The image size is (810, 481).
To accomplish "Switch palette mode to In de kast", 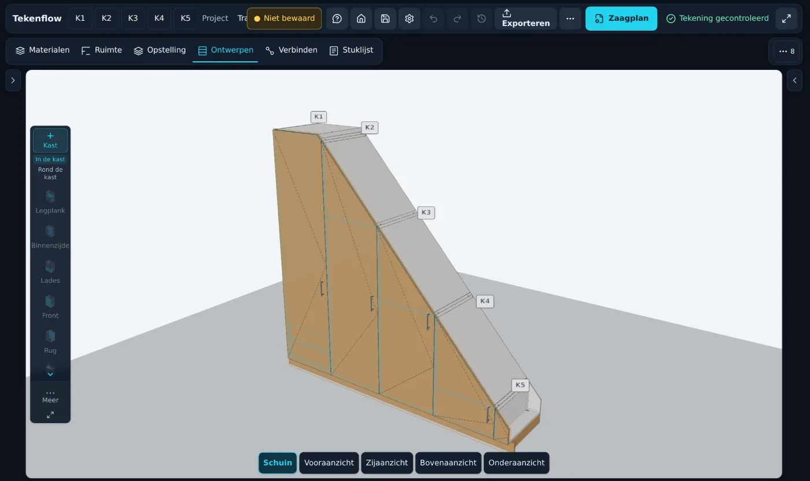I will tap(50, 160).
